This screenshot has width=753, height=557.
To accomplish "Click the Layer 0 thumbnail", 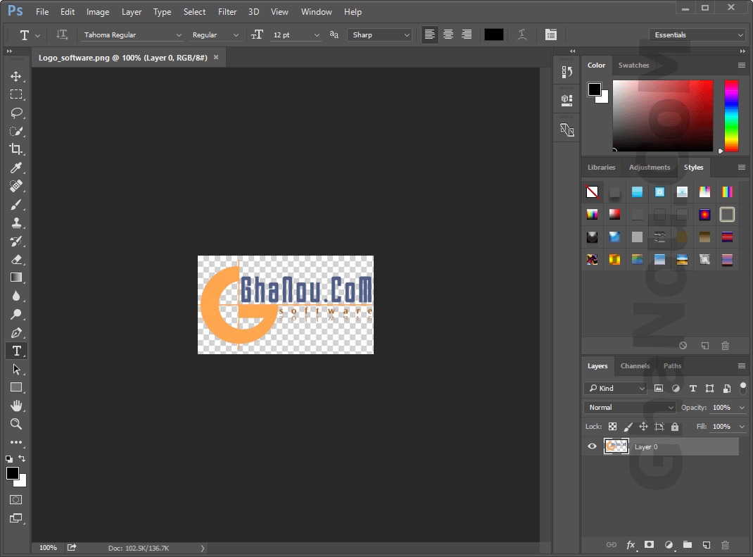I will pos(616,446).
